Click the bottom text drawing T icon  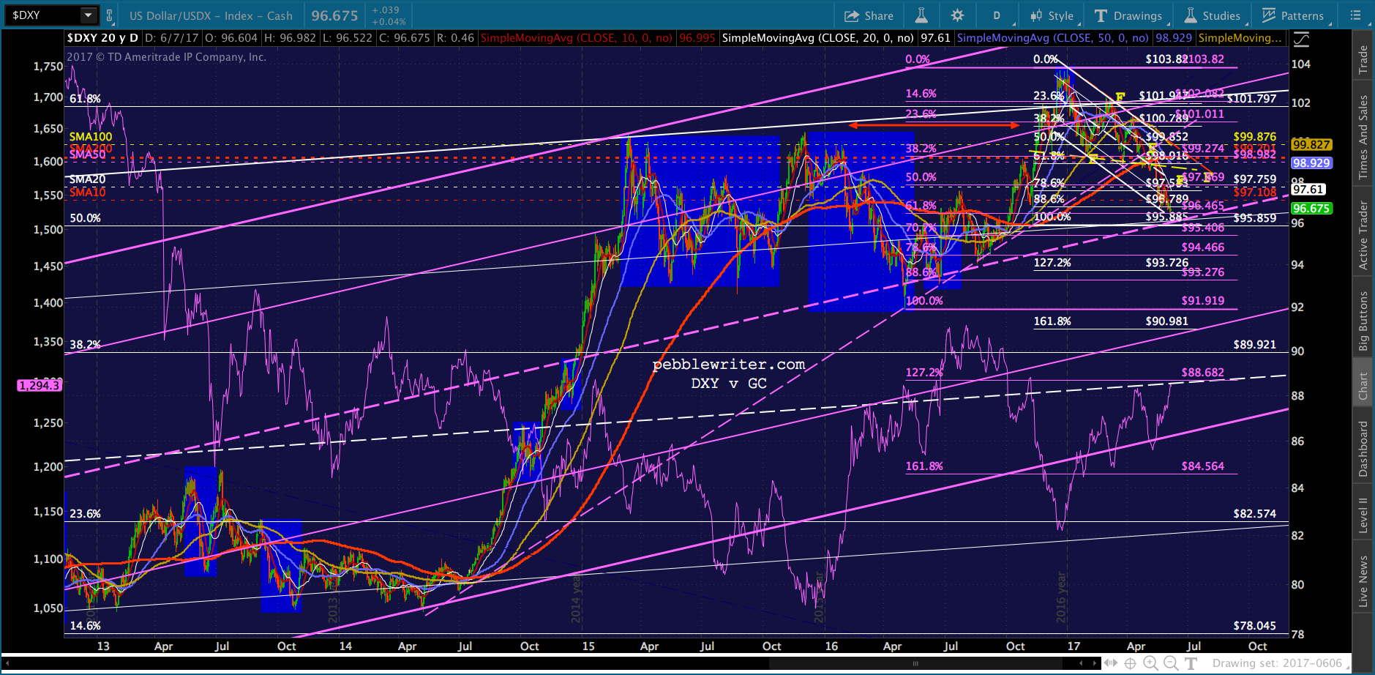tap(1191, 663)
